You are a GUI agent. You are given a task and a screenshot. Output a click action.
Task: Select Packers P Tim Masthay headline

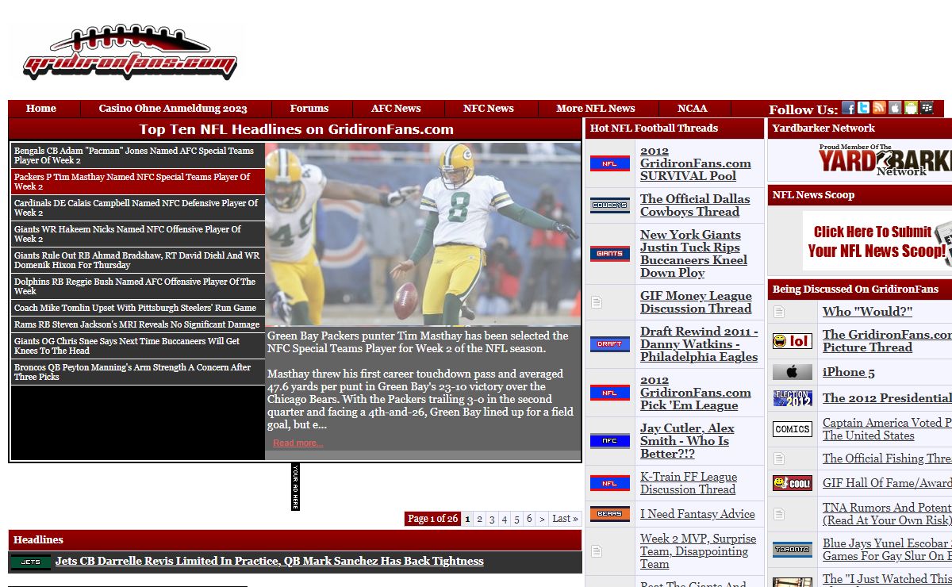138,182
